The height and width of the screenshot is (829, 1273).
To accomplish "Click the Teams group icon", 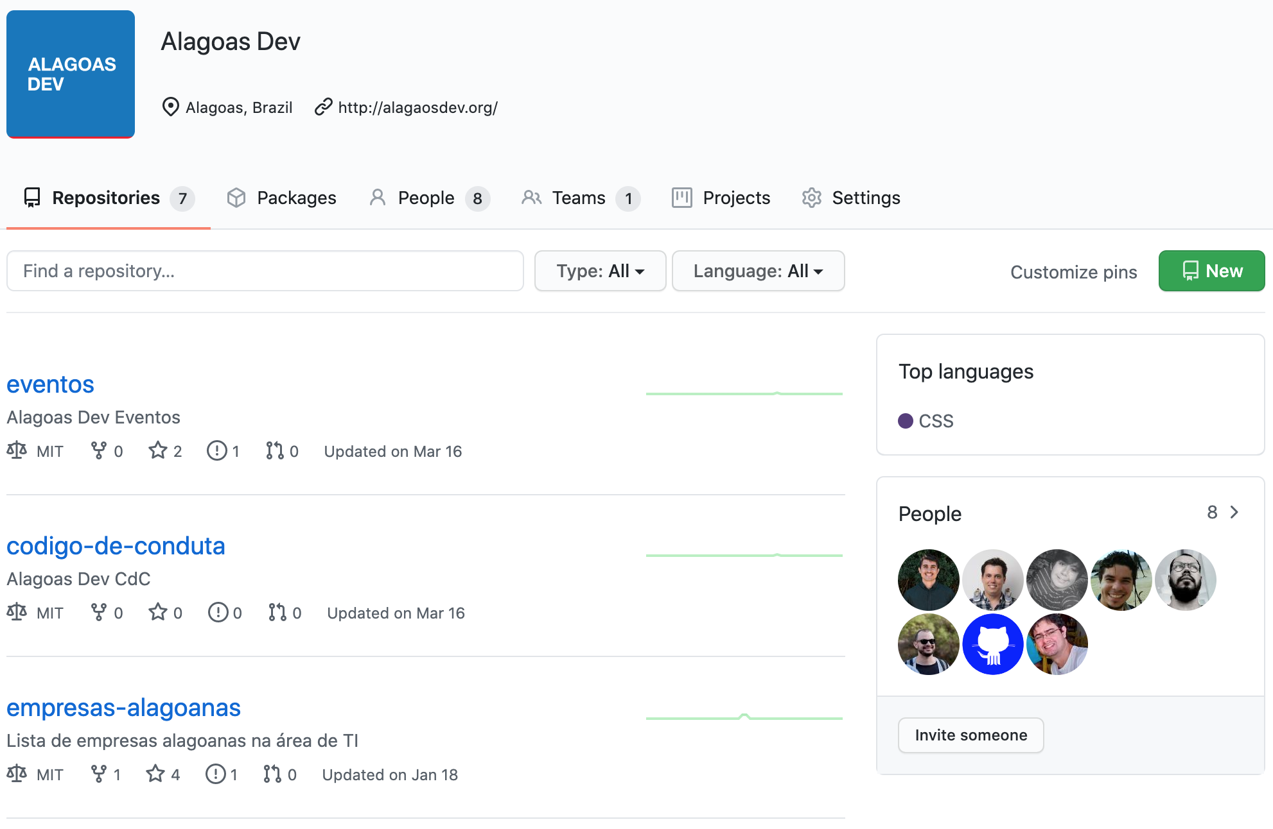I will 532,198.
